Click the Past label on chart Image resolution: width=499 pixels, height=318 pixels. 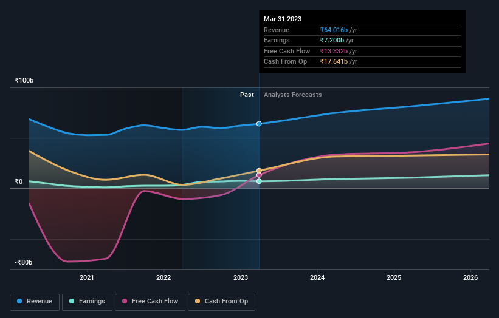click(x=247, y=95)
